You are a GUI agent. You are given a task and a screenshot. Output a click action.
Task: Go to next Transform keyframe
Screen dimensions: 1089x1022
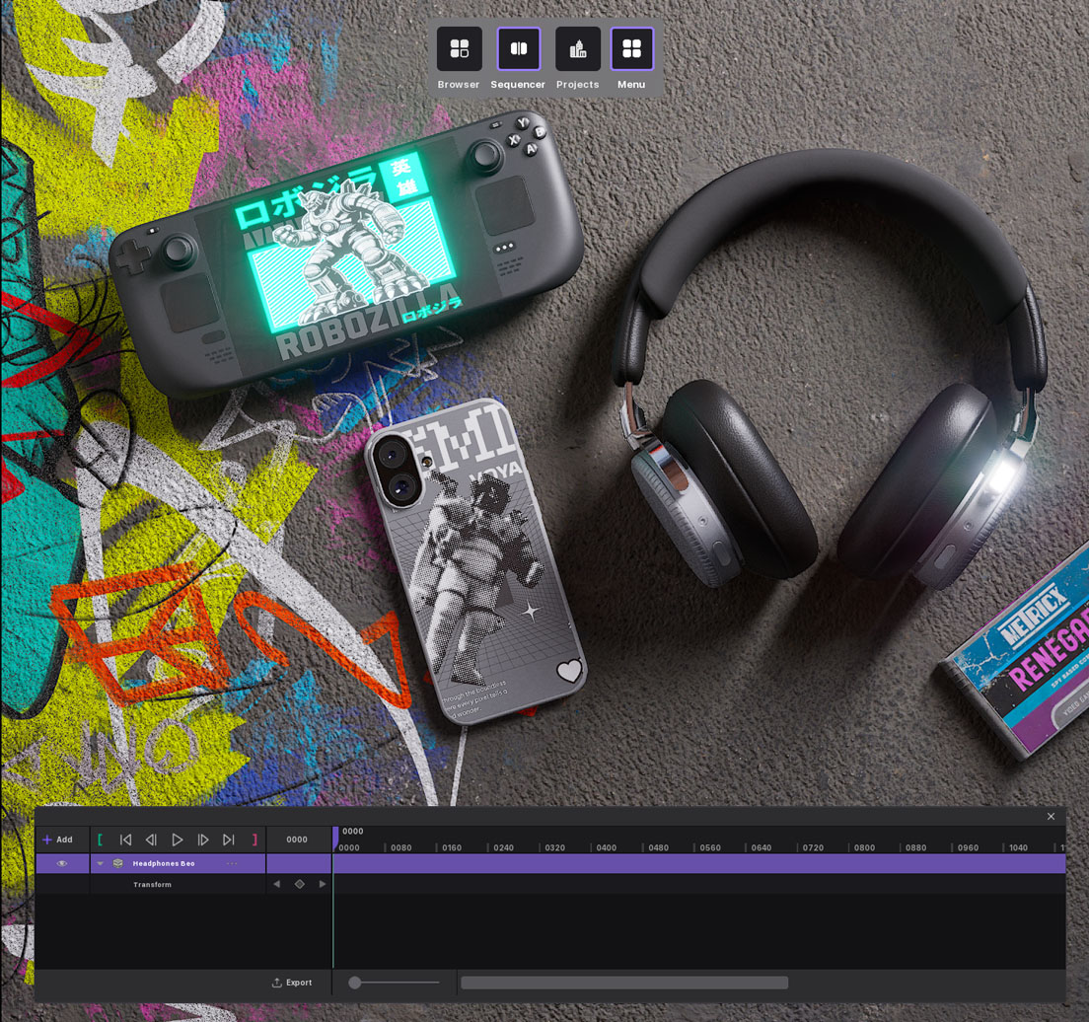[322, 884]
